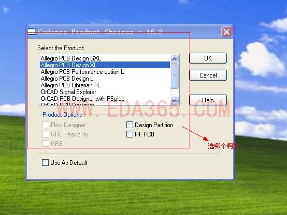Click the product list scroll-down arrow
Screen dimensions: 287x215
tap(175, 100)
